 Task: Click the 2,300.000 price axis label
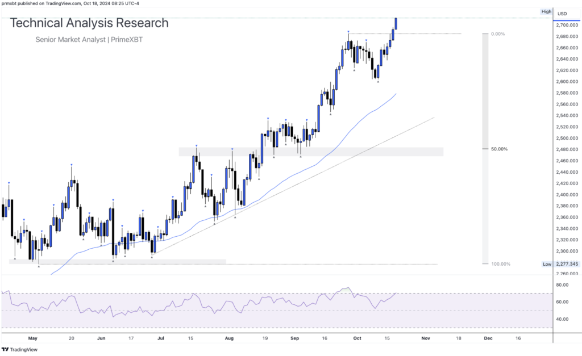click(x=567, y=252)
